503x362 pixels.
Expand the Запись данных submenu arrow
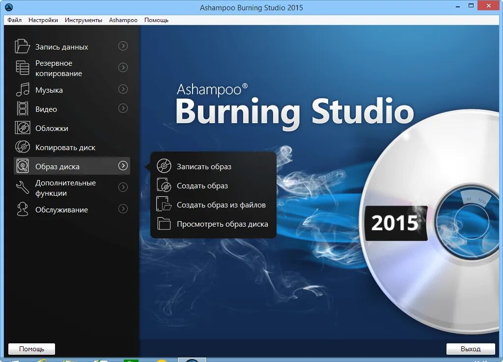tap(123, 46)
